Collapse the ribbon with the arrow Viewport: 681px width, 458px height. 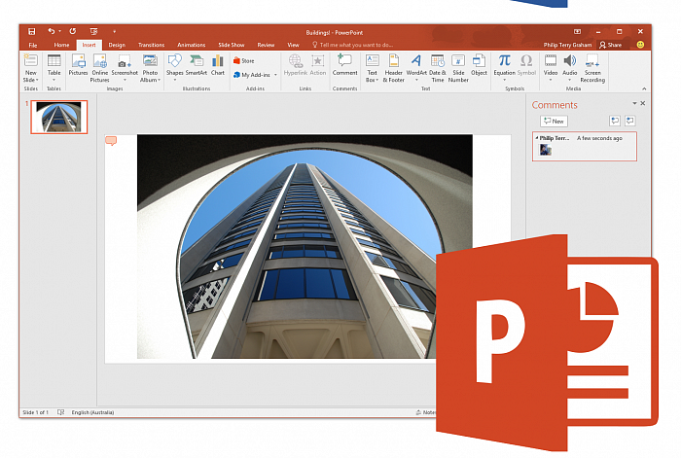click(x=642, y=88)
